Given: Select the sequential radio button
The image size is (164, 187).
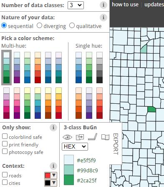Looking at the screenshot, I should (4, 26).
